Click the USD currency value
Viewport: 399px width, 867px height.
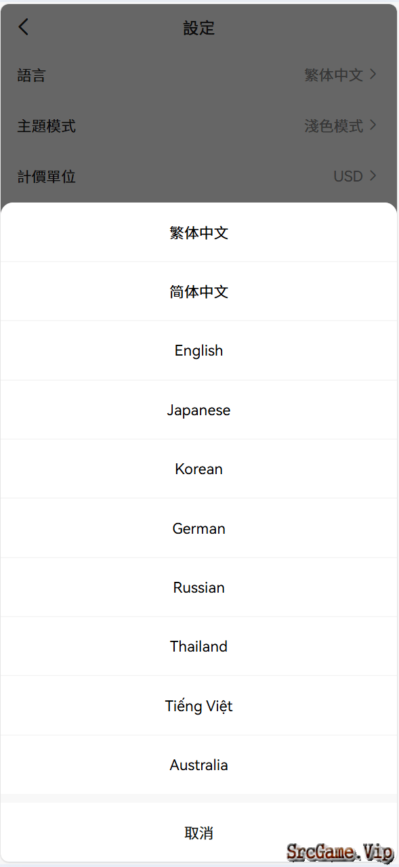[x=348, y=177]
